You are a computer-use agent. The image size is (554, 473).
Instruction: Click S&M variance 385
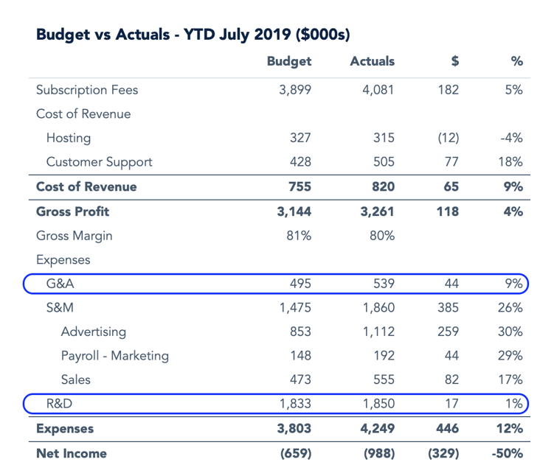449,308
